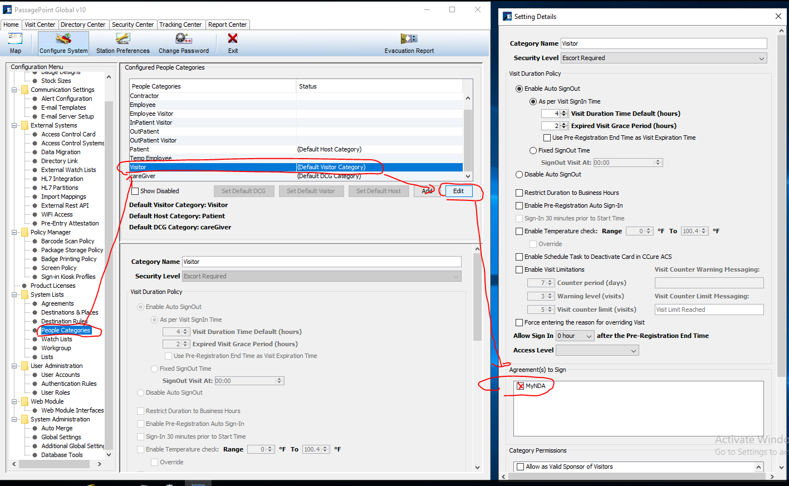
Task: Select People Categories in Configuration Menu
Action: point(66,330)
